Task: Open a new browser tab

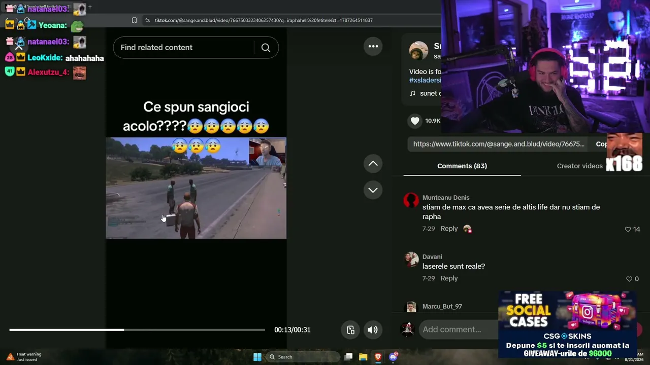Action: [90, 7]
